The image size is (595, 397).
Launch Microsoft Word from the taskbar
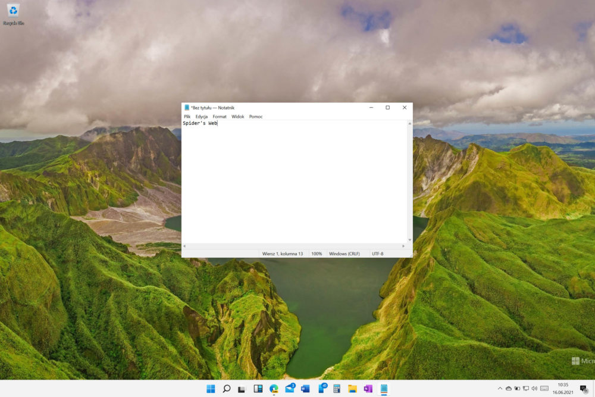tap(305, 389)
